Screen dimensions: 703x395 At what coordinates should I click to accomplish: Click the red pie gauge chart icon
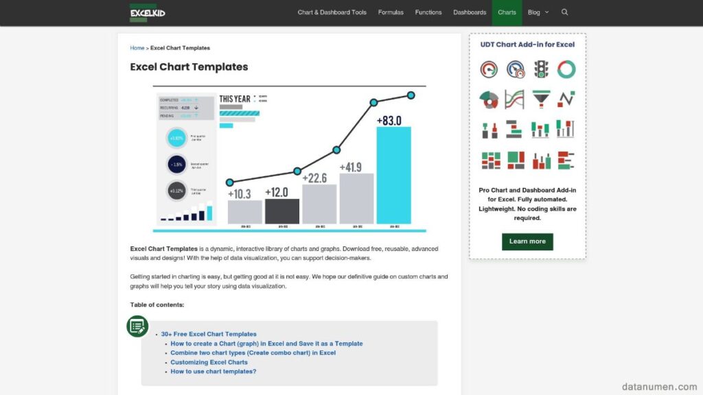(x=489, y=98)
